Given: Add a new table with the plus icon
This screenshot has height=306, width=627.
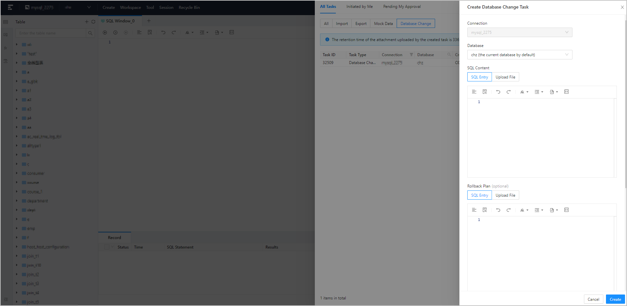Looking at the screenshot, I should (x=87, y=22).
